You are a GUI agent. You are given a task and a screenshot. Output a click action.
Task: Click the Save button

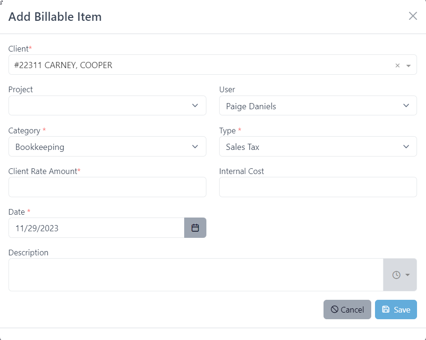396,309
